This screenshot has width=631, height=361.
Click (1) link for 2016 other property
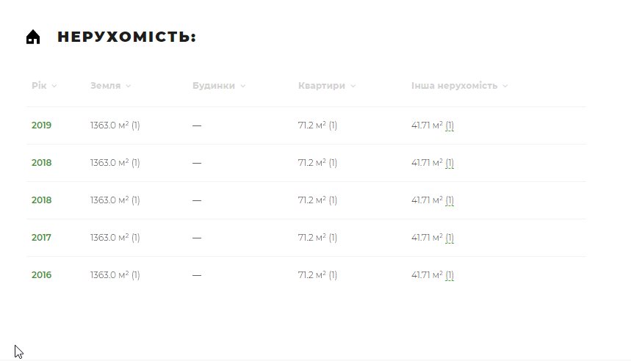450,275
